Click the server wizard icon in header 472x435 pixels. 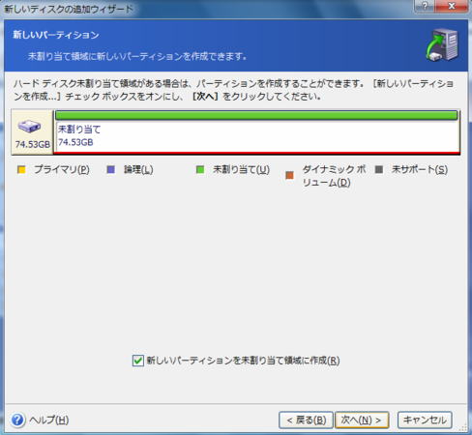442,44
